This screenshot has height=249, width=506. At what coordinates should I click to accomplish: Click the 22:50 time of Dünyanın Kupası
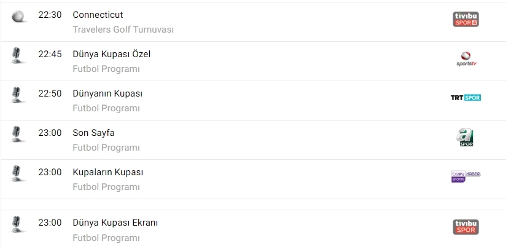(x=50, y=93)
